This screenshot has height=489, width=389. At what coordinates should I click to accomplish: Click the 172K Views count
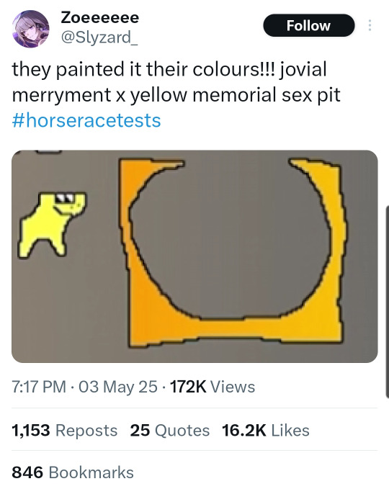pos(213,387)
